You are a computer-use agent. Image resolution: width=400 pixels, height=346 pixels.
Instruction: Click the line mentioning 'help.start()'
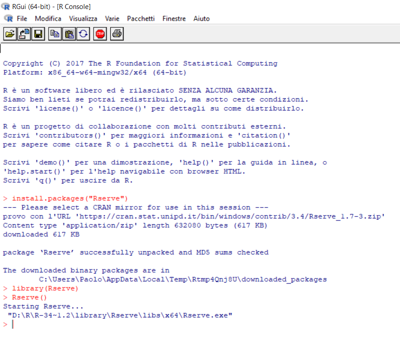point(124,171)
